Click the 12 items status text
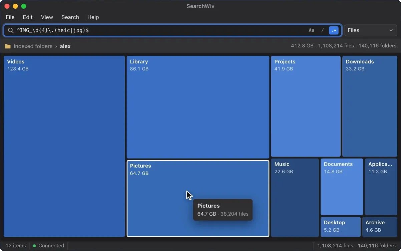401x251 pixels. [16, 246]
